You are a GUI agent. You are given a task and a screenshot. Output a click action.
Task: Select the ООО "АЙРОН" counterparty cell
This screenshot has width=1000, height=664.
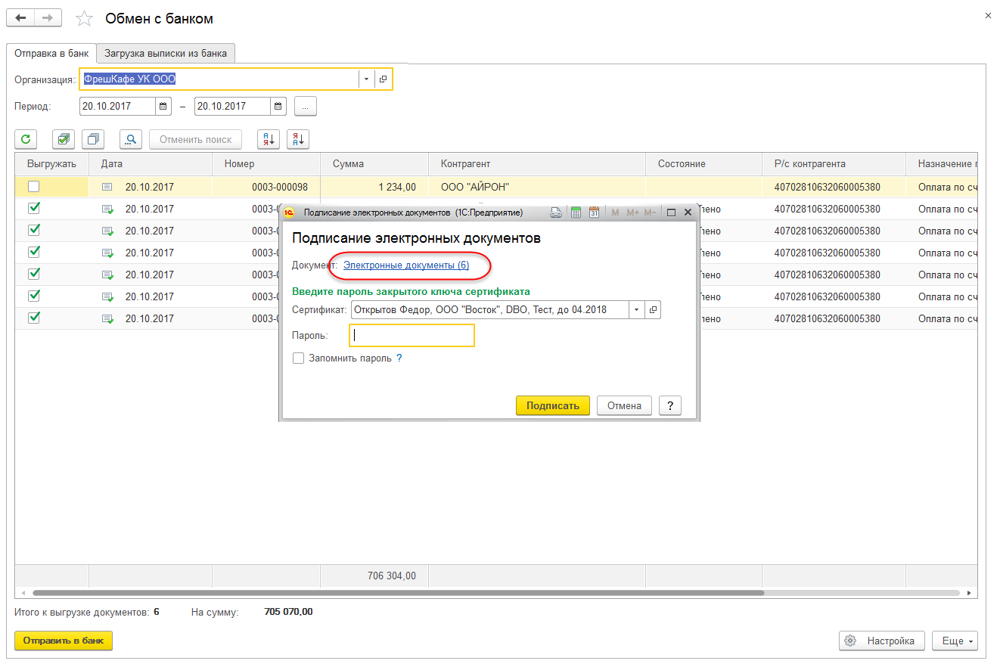[x=537, y=187]
